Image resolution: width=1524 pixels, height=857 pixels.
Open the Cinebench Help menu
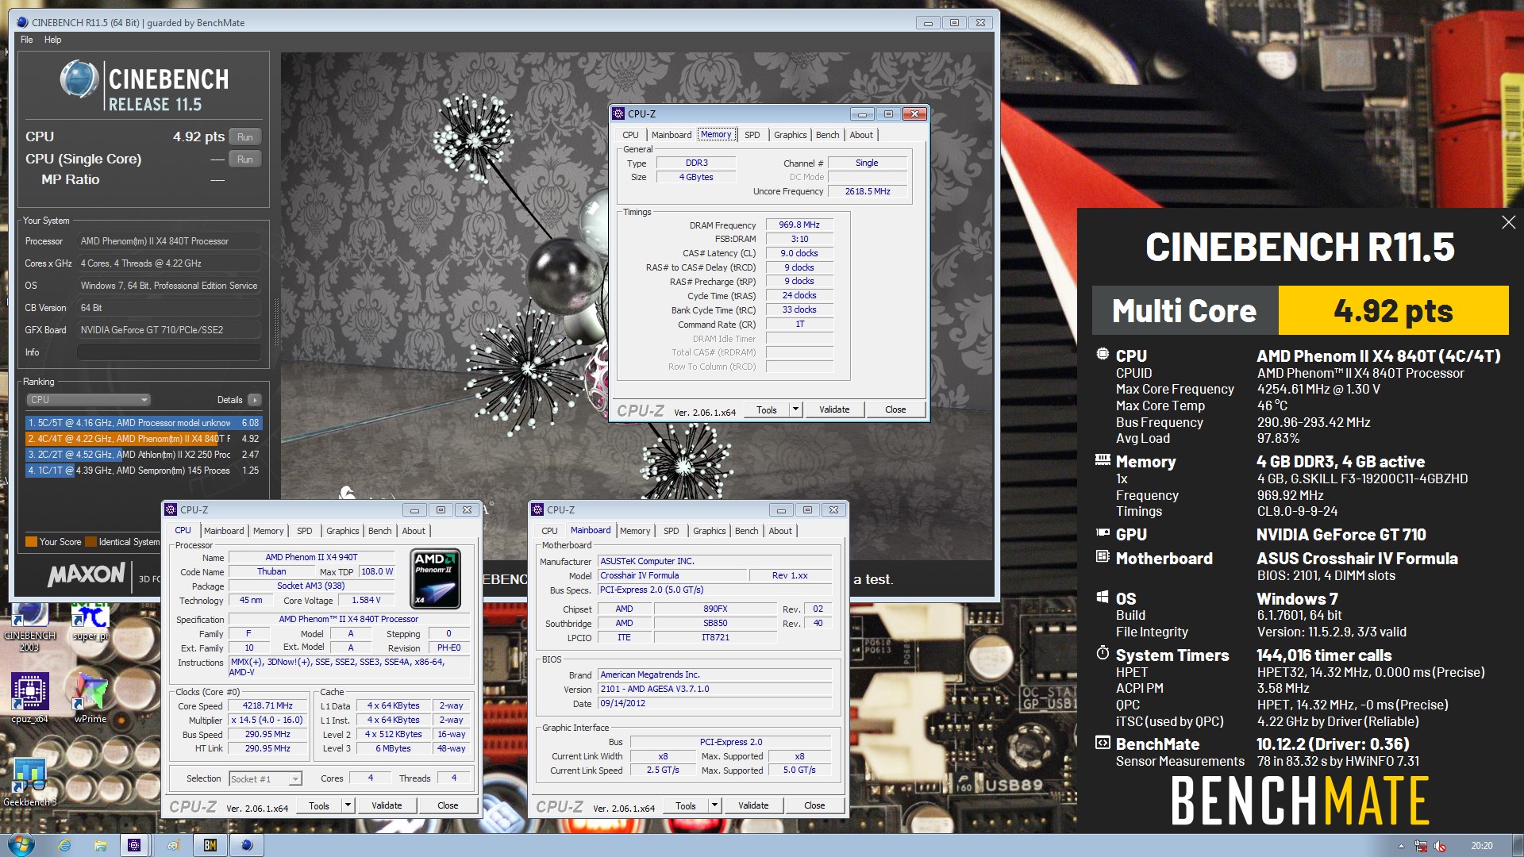(x=52, y=40)
